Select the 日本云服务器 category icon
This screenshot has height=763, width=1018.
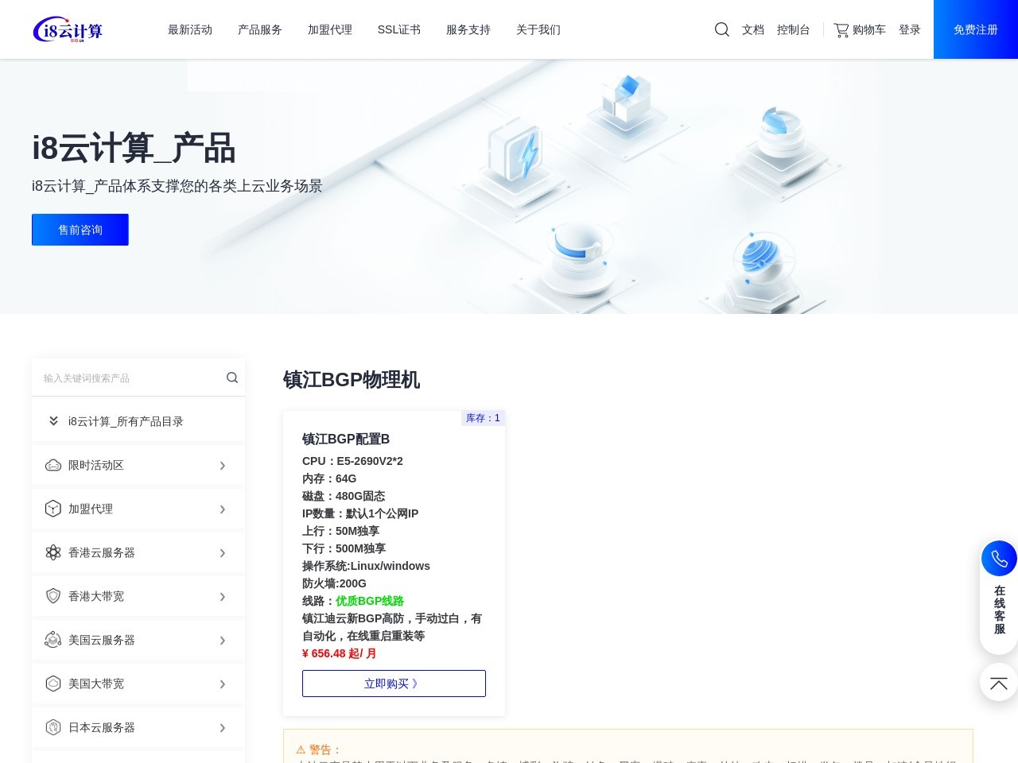[52, 726]
